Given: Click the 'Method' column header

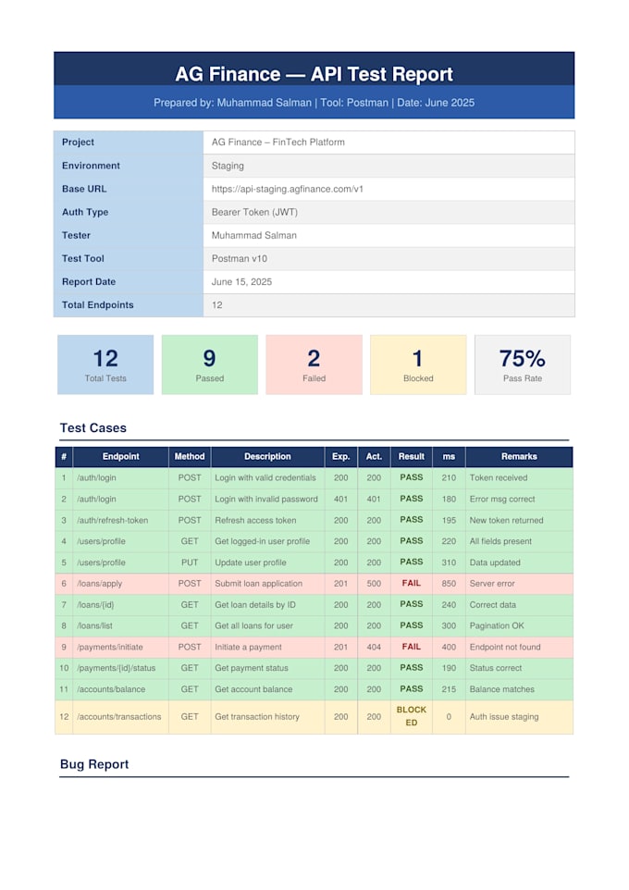Looking at the screenshot, I should point(190,456).
